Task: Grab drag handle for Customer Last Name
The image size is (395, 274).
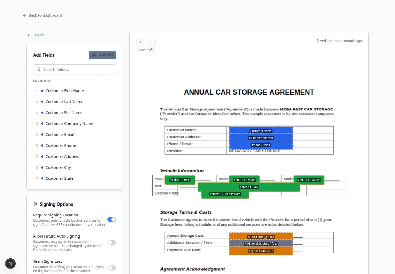Action: coord(37,102)
